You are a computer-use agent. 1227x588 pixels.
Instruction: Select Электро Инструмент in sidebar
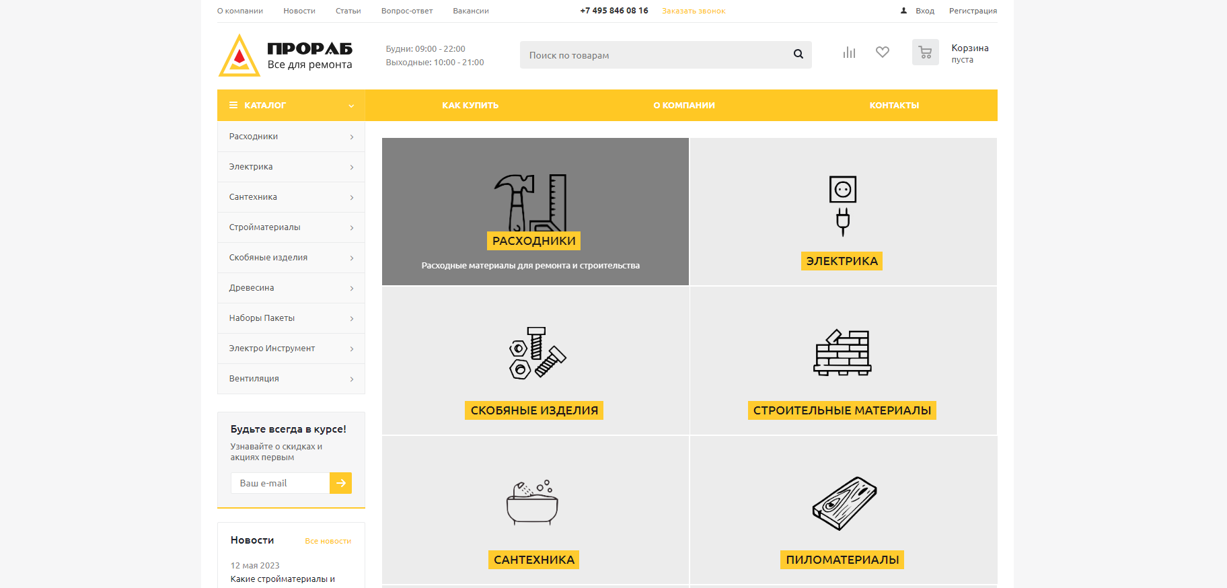pyautogui.click(x=291, y=348)
